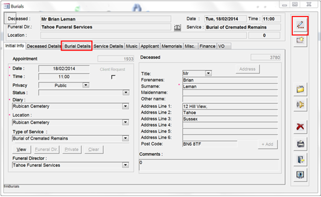Click the frmBurials status text

12,186
